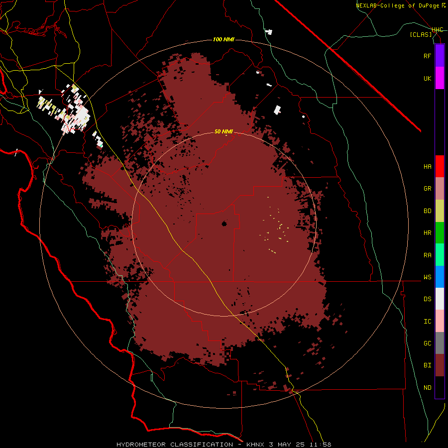This screenshot has width=448, height=448.
Task: Click the DS white legend swatch
Action: pos(440,299)
